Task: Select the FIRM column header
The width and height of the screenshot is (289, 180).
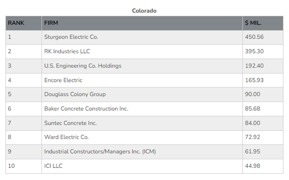Action: (x=51, y=23)
